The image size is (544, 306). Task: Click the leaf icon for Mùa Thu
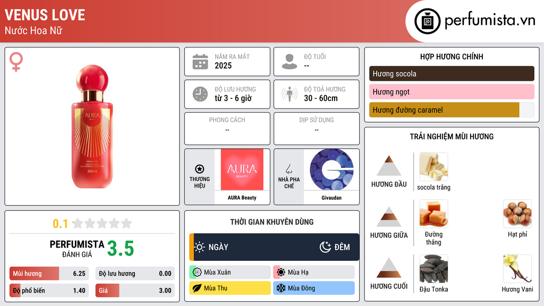pos(197,288)
